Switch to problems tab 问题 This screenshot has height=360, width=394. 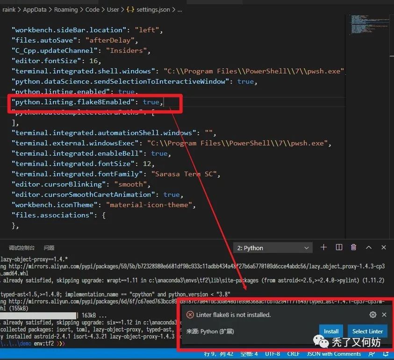(49, 248)
